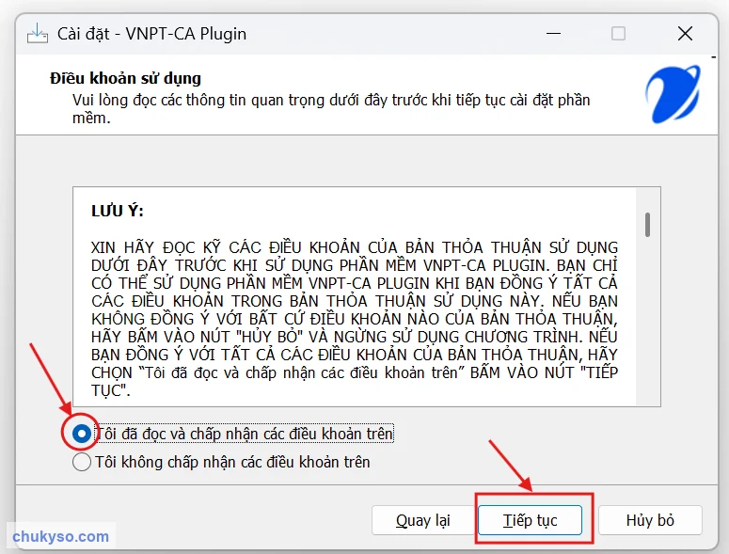This screenshot has height=554, width=729.
Task: Click the disabled maximize button
Action: 618,34
